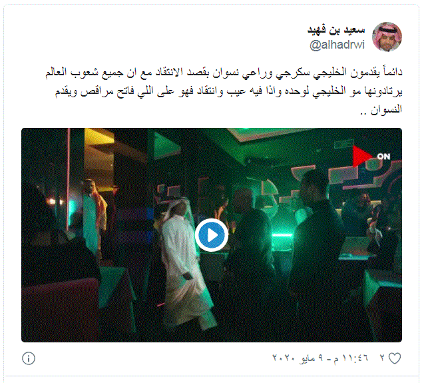Screen dimensions: 424x383
Task: Click the last tweet line النسوان ..
Action: click(381, 109)
